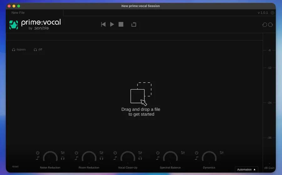Expand the Automation dropdown menu

click(x=246, y=170)
